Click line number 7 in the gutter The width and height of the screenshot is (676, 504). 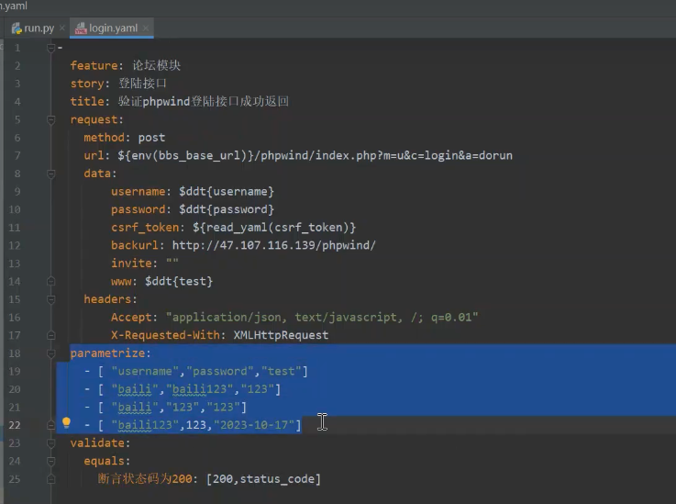tap(17, 155)
